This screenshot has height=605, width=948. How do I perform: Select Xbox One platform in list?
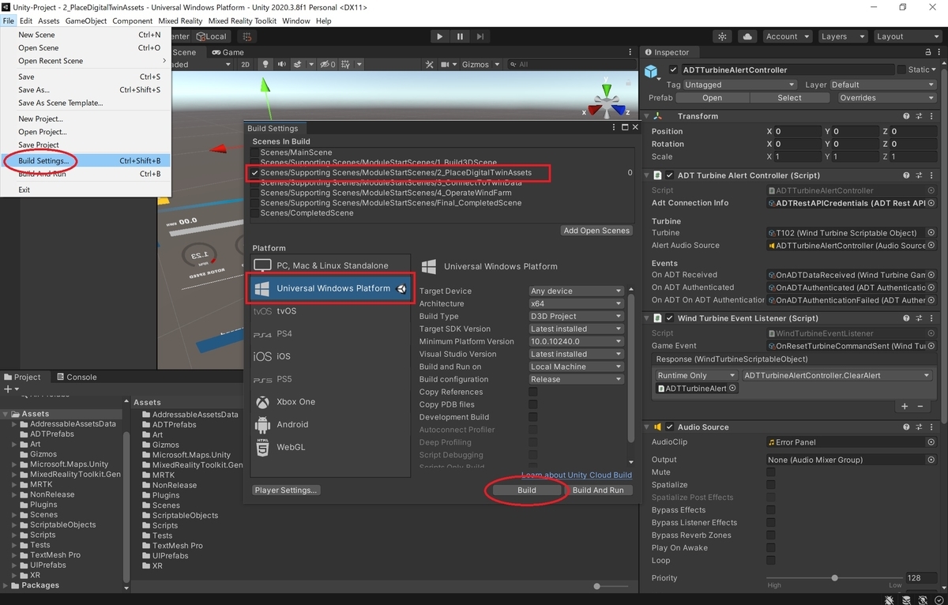[x=331, y=401]
